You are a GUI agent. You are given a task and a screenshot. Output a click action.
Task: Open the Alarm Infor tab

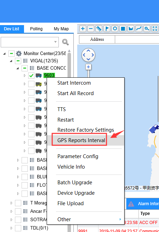(x=143, y=204)
